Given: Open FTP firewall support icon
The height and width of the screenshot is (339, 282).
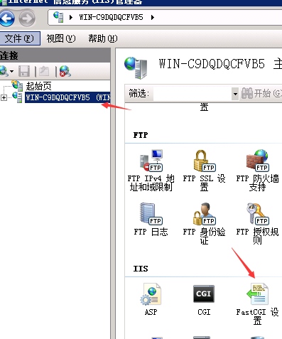Looking at the screenshot, I should (257, 160).
